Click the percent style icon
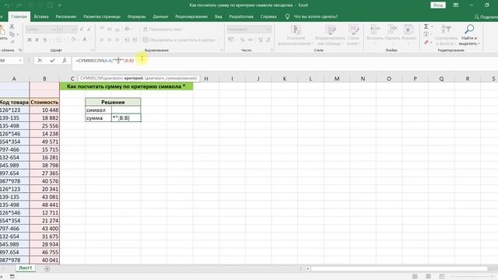The image size is (498, 280). (243, 40)
